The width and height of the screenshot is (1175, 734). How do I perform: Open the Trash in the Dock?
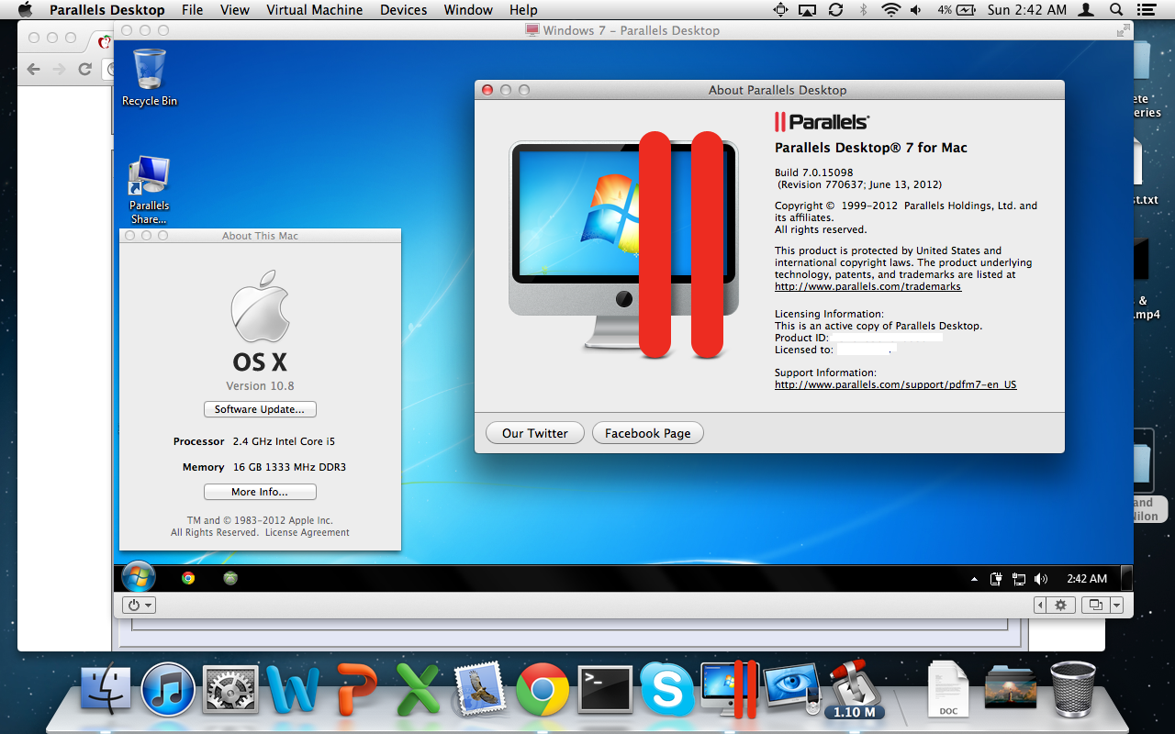[x=1073, y=689]
